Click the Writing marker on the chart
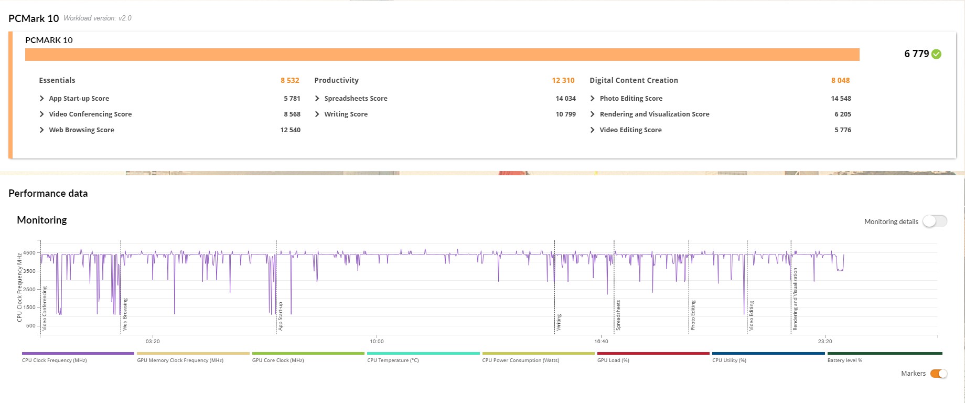 pyautogui.click(x=559, y=322)
